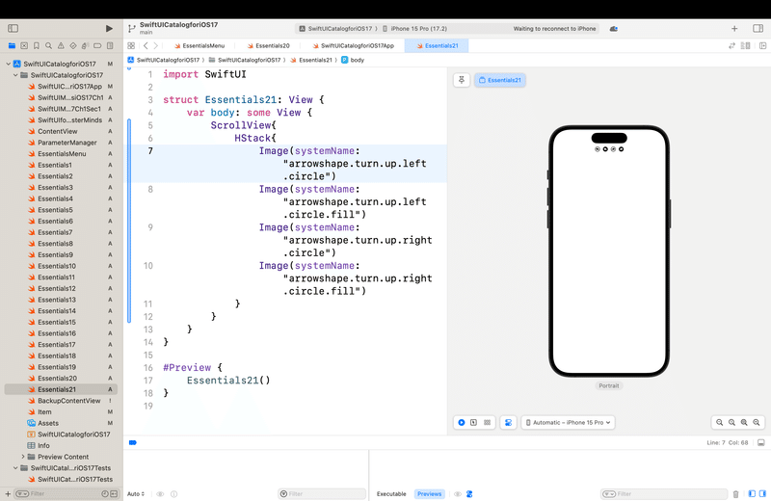Open the Auto variables view popup
The image size is (771, 501).
tap(136, 493)
